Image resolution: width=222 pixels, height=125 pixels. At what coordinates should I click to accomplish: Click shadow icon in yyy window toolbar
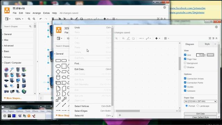click(x=133, y=38)
